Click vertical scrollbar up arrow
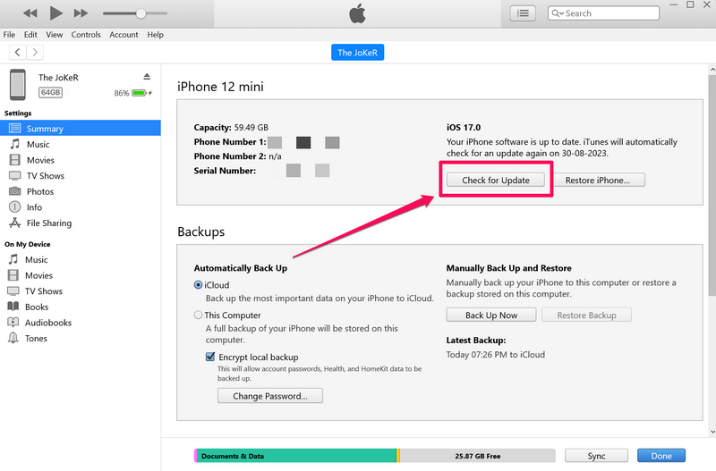This screenshot has height=471, width=716. coord(712,70)
